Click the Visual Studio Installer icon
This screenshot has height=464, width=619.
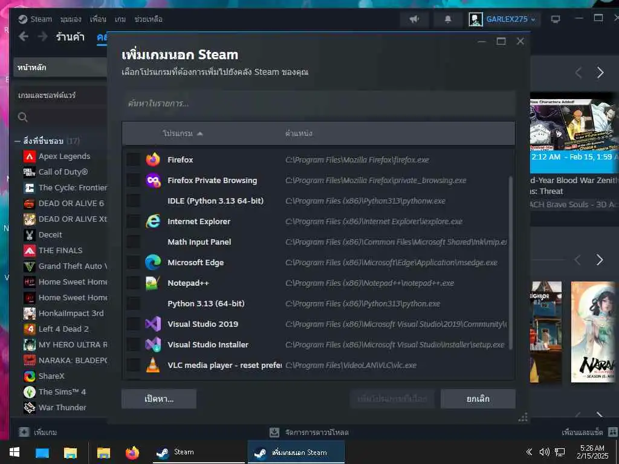tap(153, 344)
